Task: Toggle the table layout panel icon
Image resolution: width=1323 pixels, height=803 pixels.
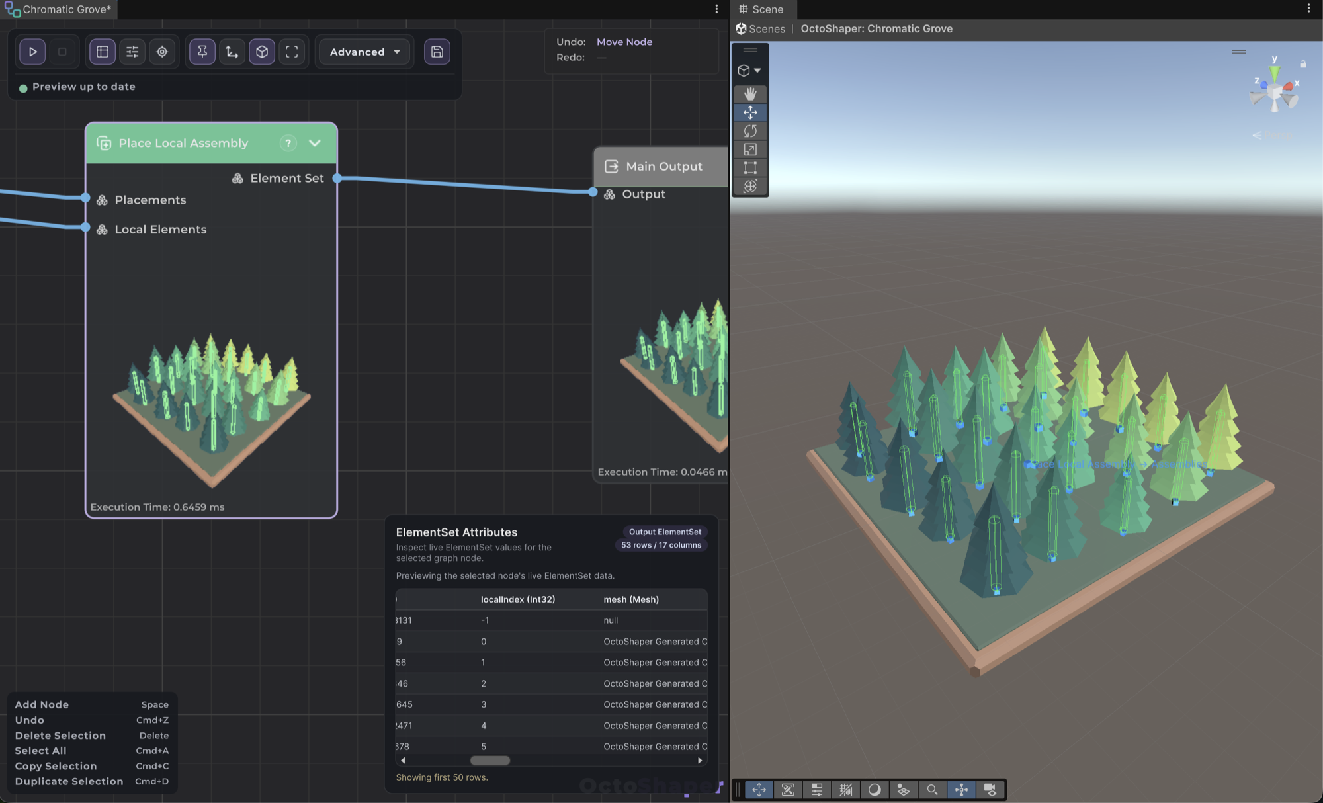Action: [103, 52]
